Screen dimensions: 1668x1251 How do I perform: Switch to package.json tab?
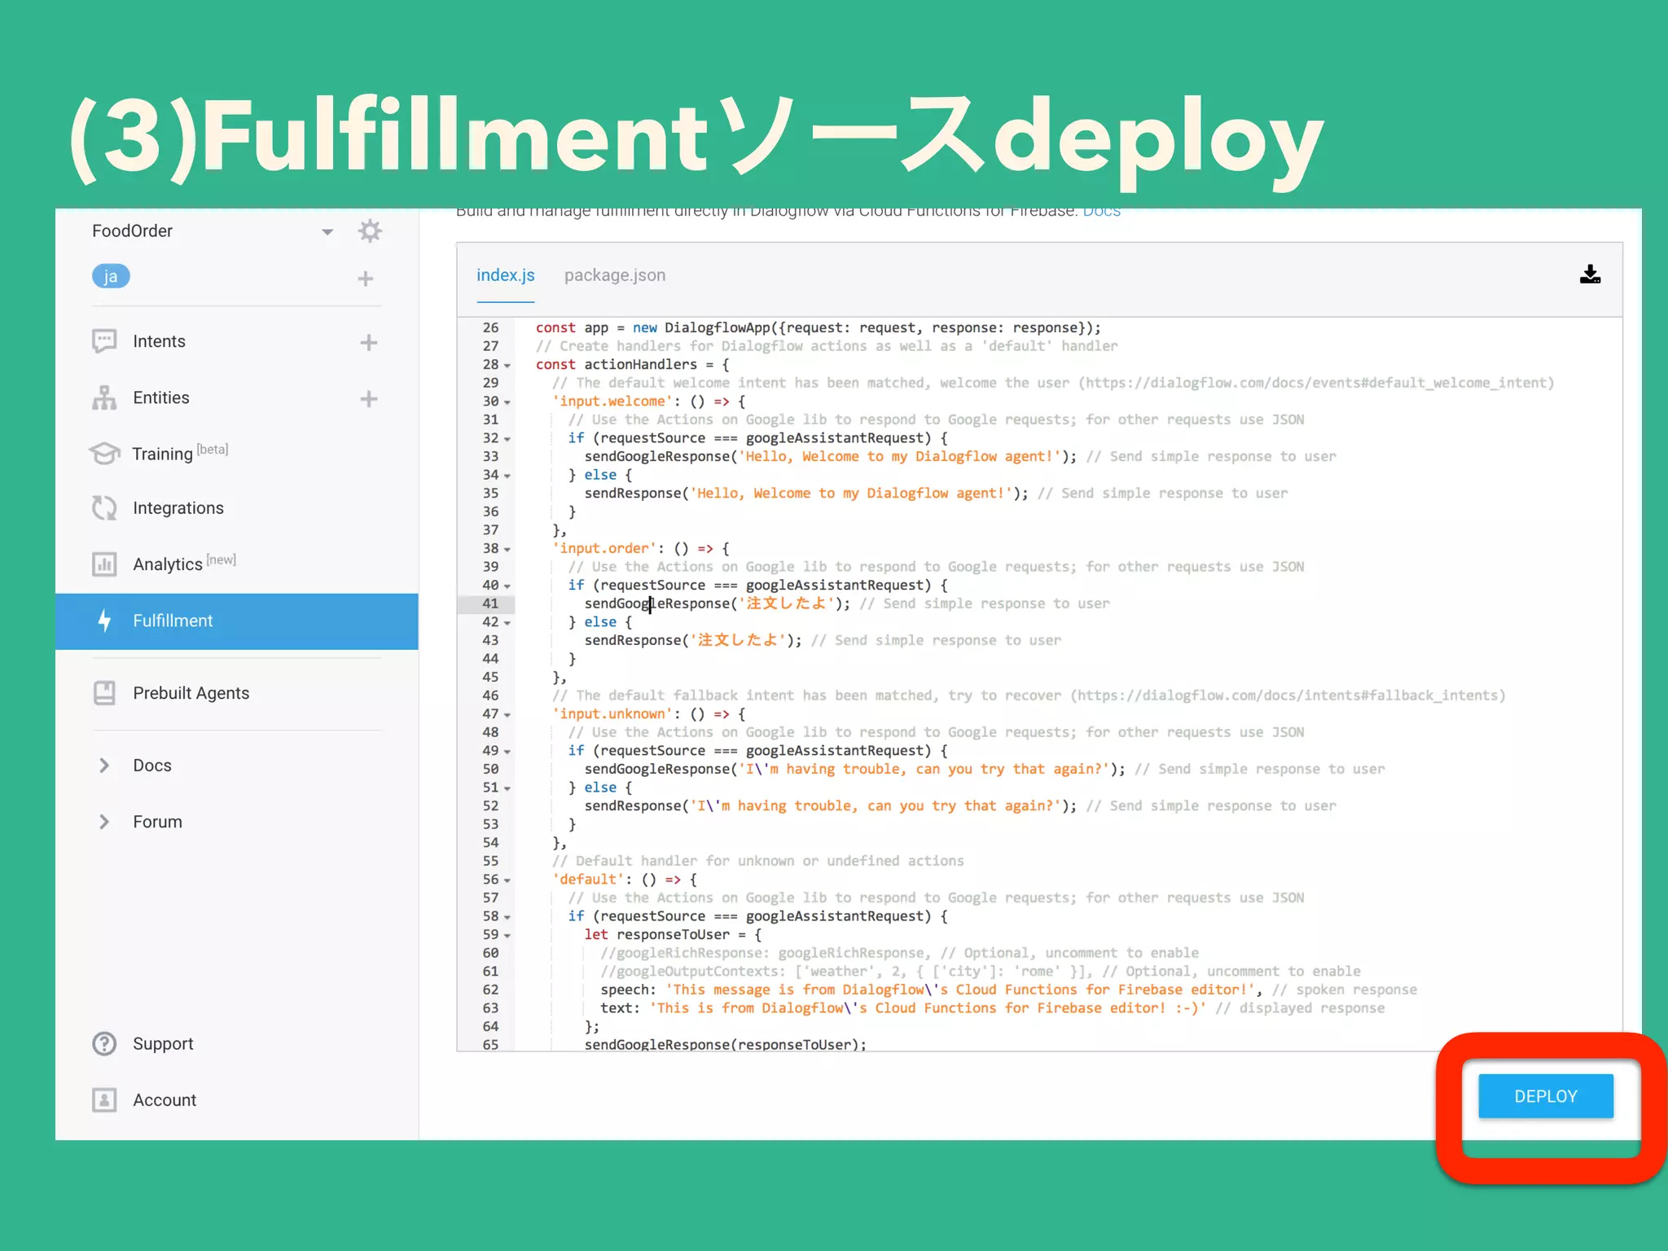pyautogui.click(x=615, y=275)
